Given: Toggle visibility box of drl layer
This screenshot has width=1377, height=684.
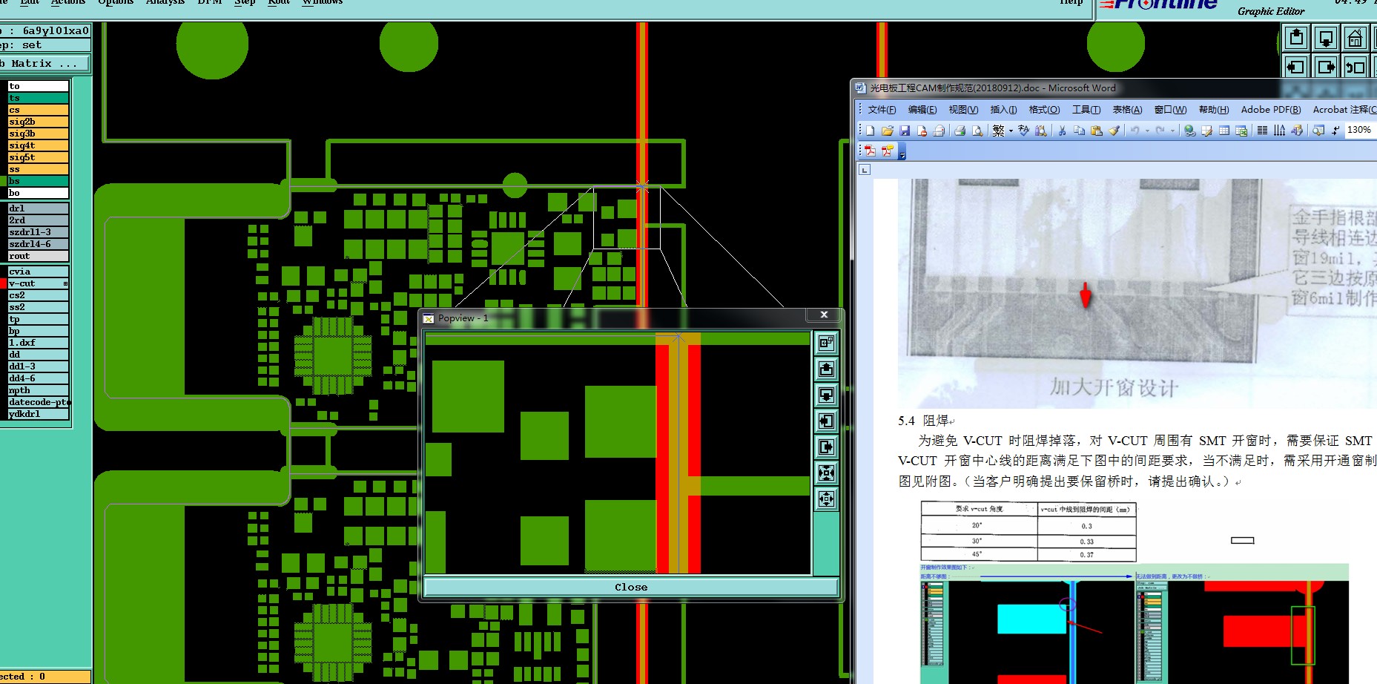Looking at the screenshot, I should (x=3, y=208).
